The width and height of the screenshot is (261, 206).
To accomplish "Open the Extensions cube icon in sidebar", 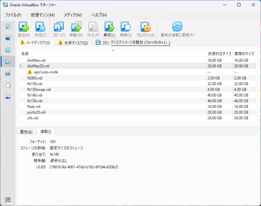I will click(x=8, y=50).
